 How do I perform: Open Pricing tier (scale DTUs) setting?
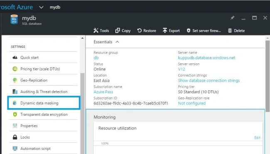[x=43, y=69]
